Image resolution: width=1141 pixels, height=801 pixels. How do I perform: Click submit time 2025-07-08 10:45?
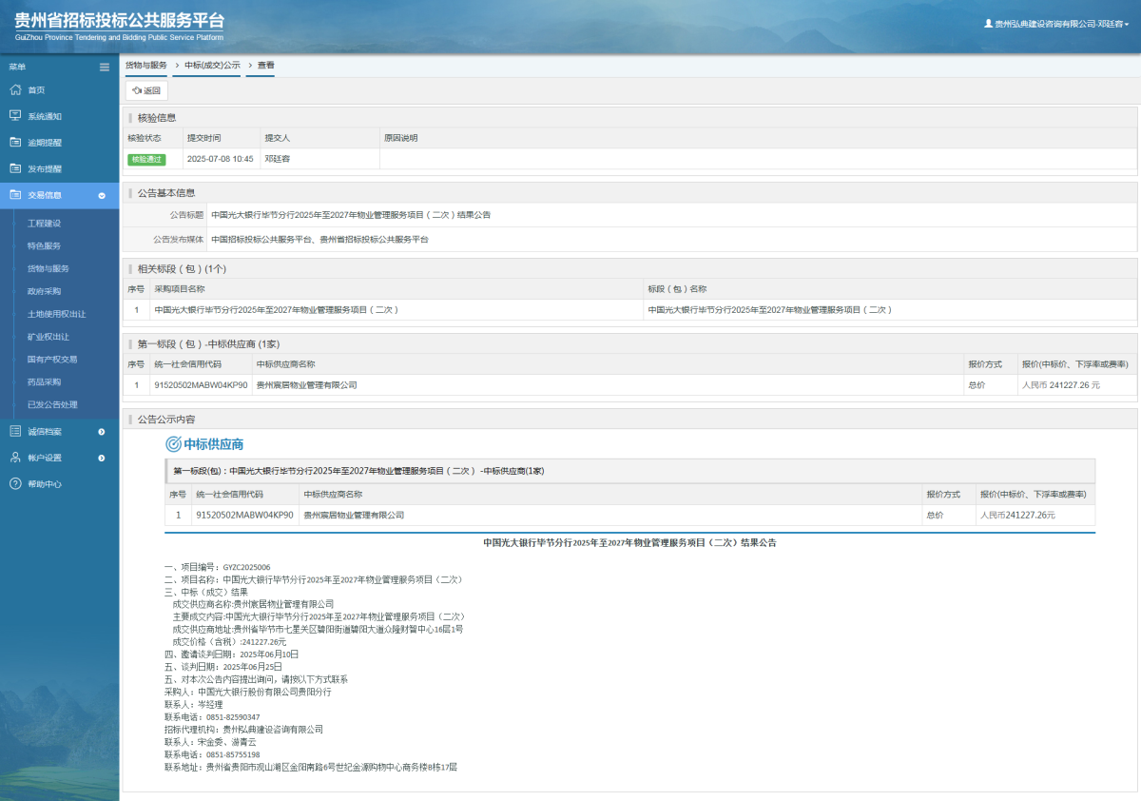221,159
